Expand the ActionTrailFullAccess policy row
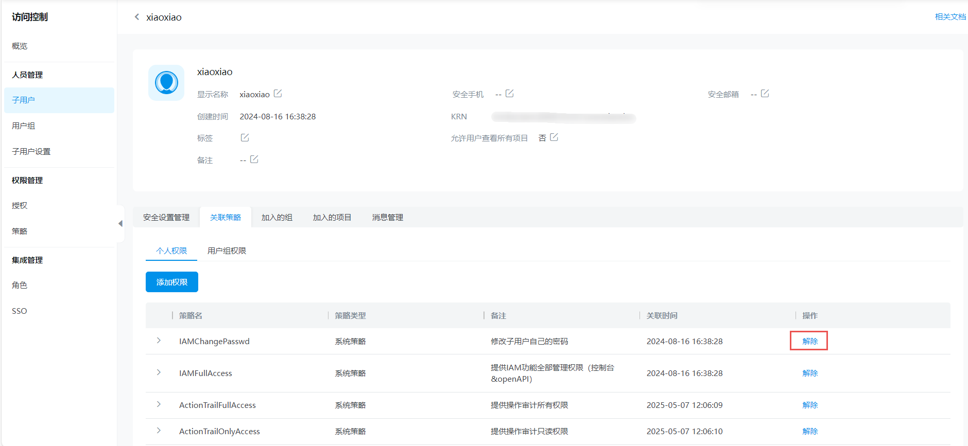 pos(159,404)
